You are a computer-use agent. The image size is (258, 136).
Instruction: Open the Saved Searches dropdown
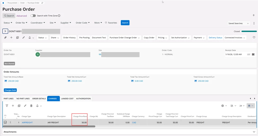point(239,23)
